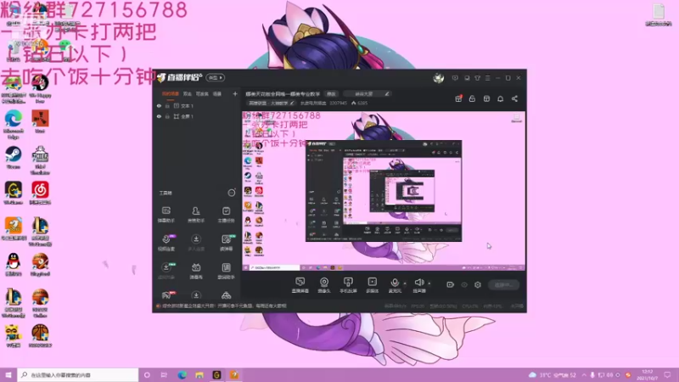This screenshot has height=382, width=679.
Task: Add a new scene with plus button
Action: 235,93
